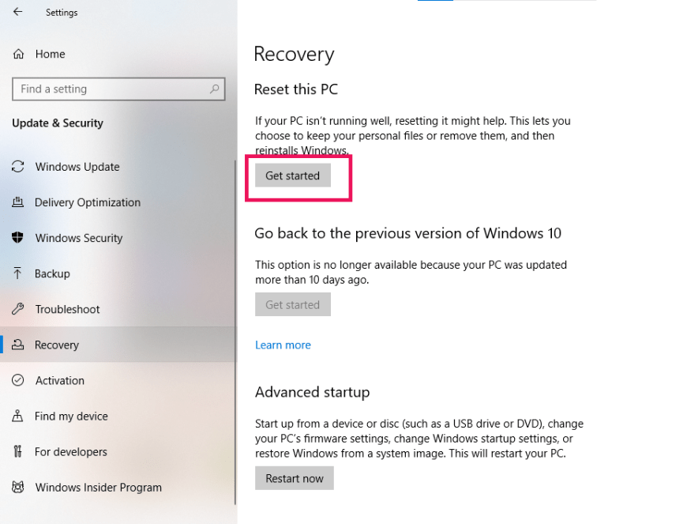Click the sidebar vertical scrollbar

click(235, 332)
